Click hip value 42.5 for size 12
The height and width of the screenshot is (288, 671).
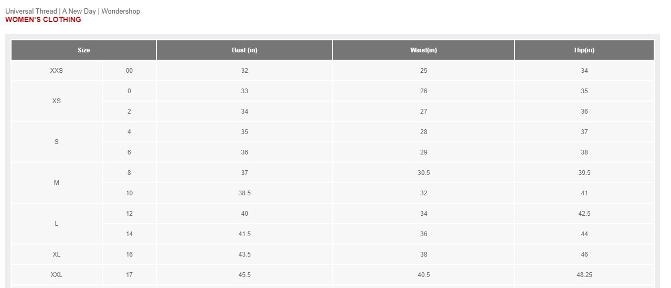(584, 214)
